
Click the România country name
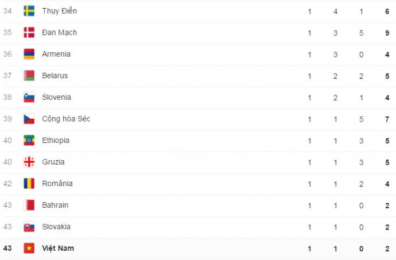pyautogui.click(x=57, y=184)
